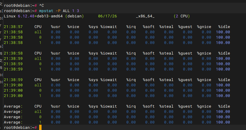246x130 pixels.
Task: Click the orange cursor block at the prompt
Action: click(x=40, y=127)
